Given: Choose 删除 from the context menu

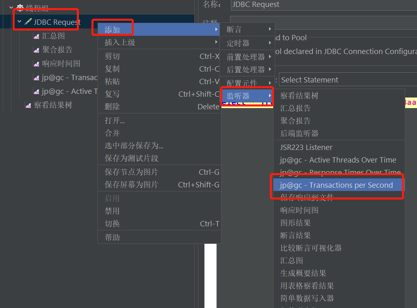Looking at the screenshot, I should click(x=159, y=106).
